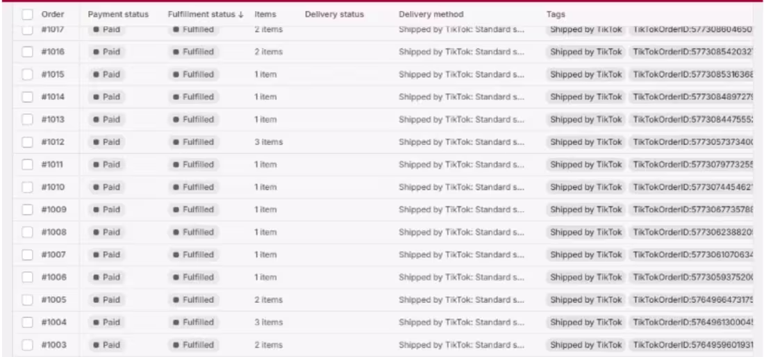The image size is (764, 357).
Task: Open order #1009
Action: pos(53,210)
